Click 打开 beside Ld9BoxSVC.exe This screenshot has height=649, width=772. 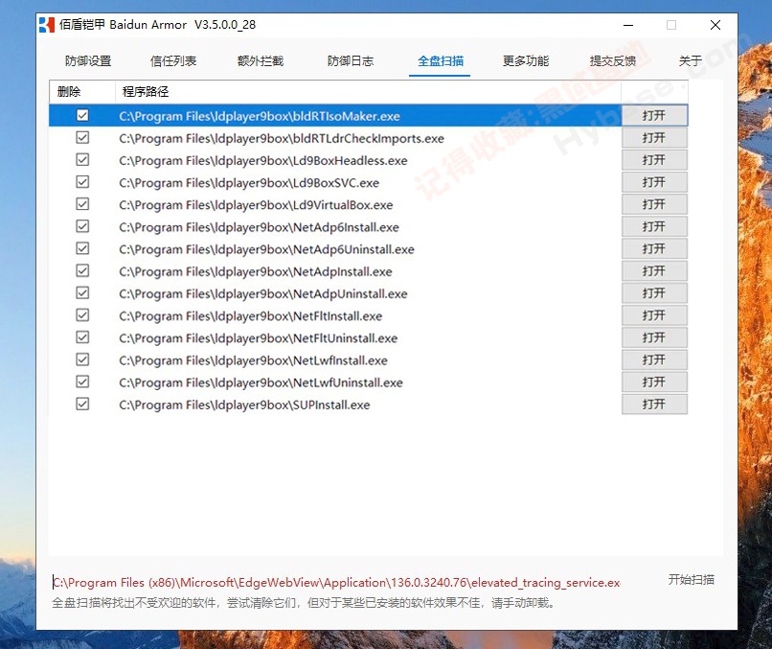tap(654, 182)
